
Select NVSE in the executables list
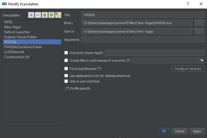click(x=8, y=22)
